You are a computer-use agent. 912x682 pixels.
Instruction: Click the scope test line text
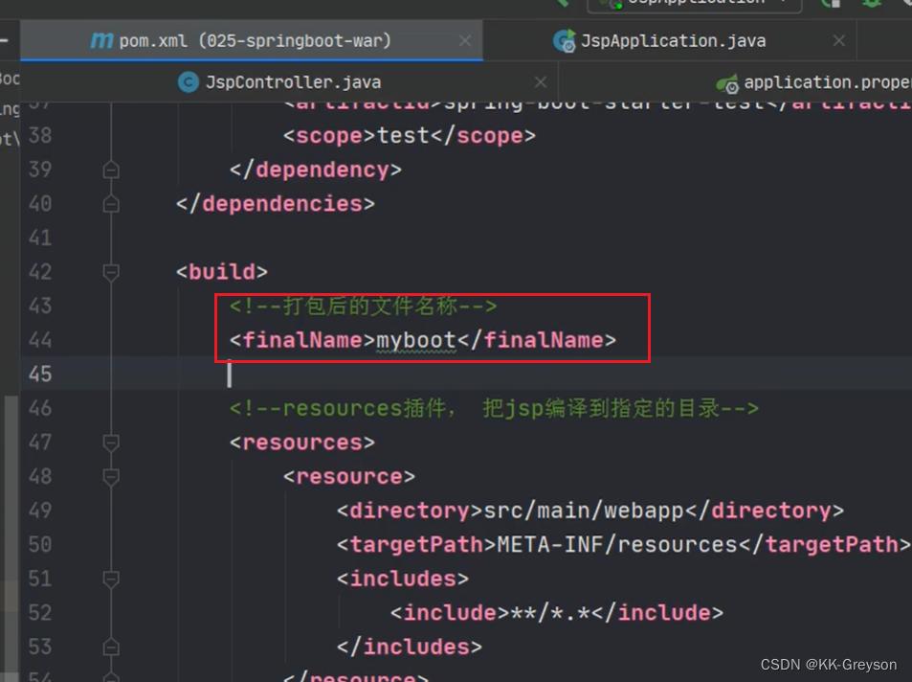pyautogui.click(x=409, y=136)
